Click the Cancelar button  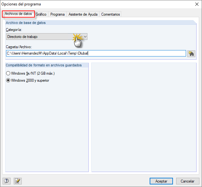(x=188, y=181)
